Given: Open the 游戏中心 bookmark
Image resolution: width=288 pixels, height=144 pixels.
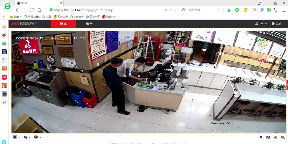Looking at the screenshot, I should click(109, 17).
